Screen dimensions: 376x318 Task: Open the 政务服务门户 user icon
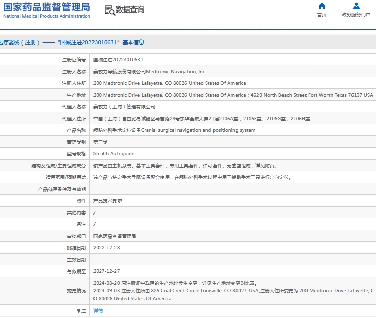pos(356,6)
